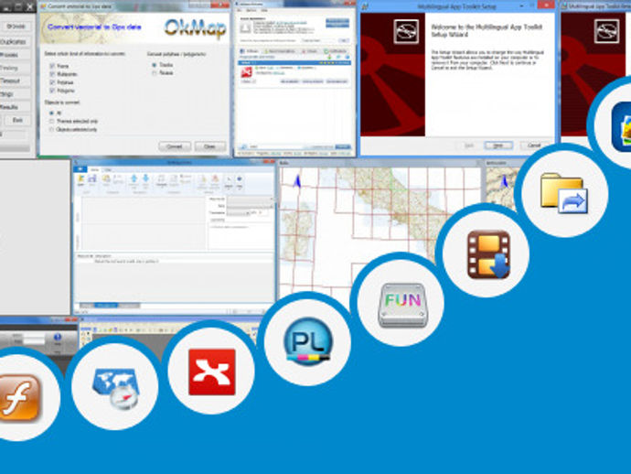Click the blue north arrow on the map
This screenshot has width=631, height=474.
click(298, 181)
